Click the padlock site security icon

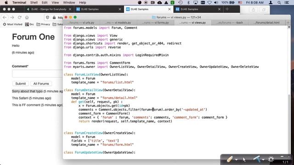tap(54, 17)
